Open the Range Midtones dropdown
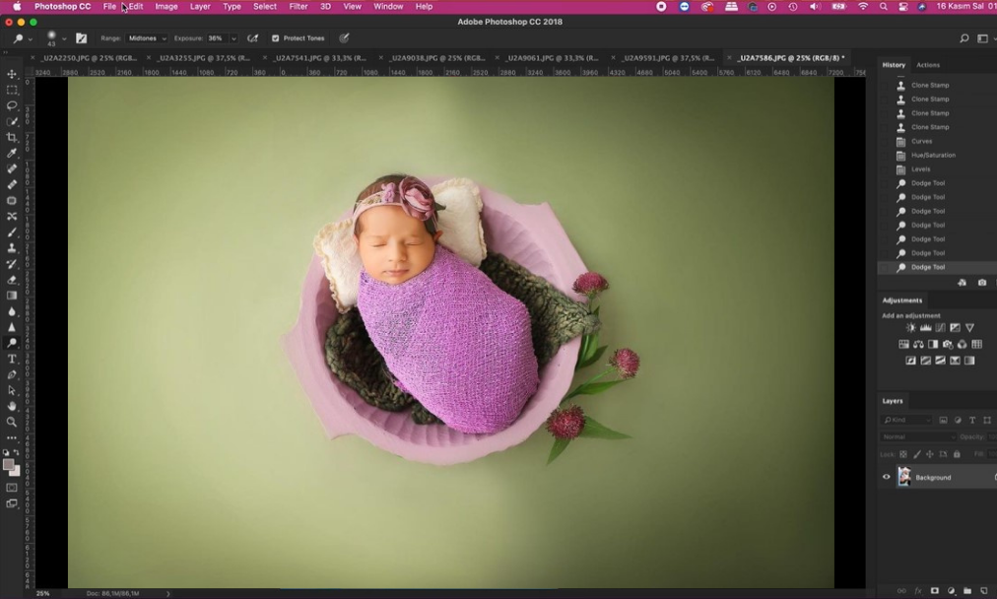Image resolution: width=997 pixels, height=599 pixels. point(147,38)
